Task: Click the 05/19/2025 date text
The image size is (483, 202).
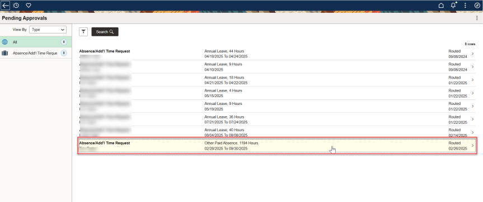Action: [x=214, y=109]
